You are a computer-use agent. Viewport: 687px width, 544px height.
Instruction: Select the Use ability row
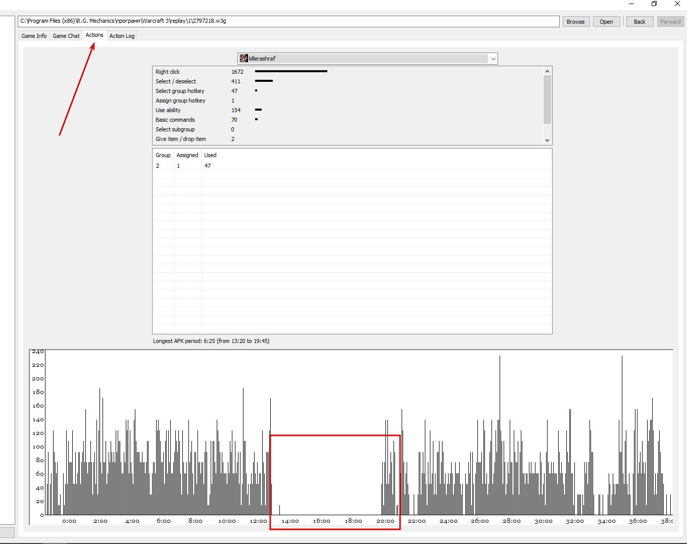point(348,110)
